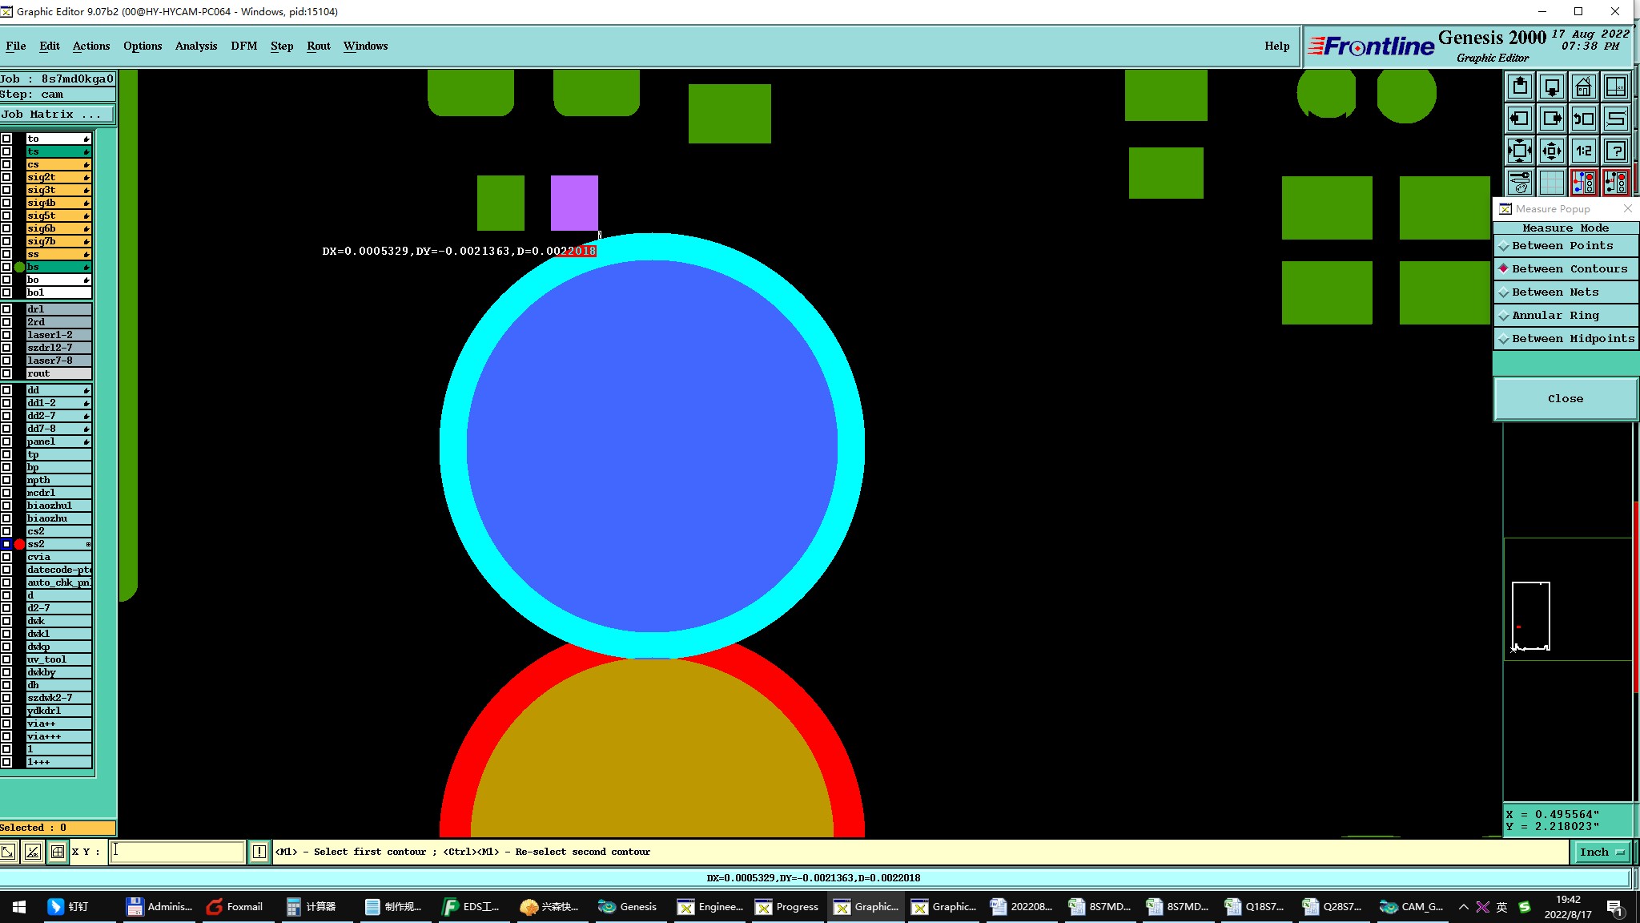Image resolution: width=1640 pixels, height=923 pixels.
Task: Open the Inch units dropdown
Action: tap(1601, 852)
